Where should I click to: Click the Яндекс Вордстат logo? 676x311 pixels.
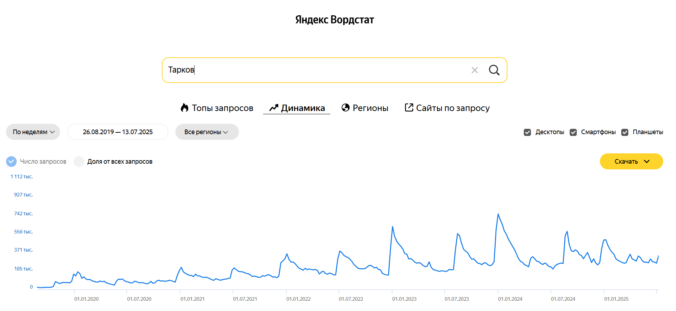[x=334, y=20]
